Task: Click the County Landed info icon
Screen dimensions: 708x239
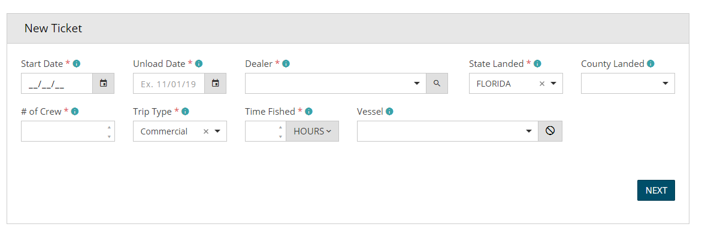Action: 650,63
